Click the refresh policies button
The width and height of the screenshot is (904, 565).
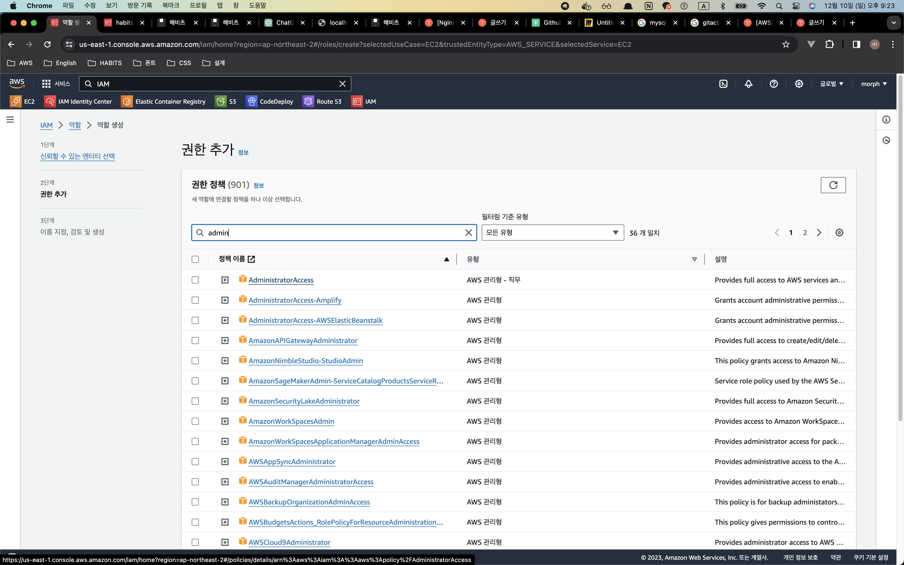pos(833,185)
